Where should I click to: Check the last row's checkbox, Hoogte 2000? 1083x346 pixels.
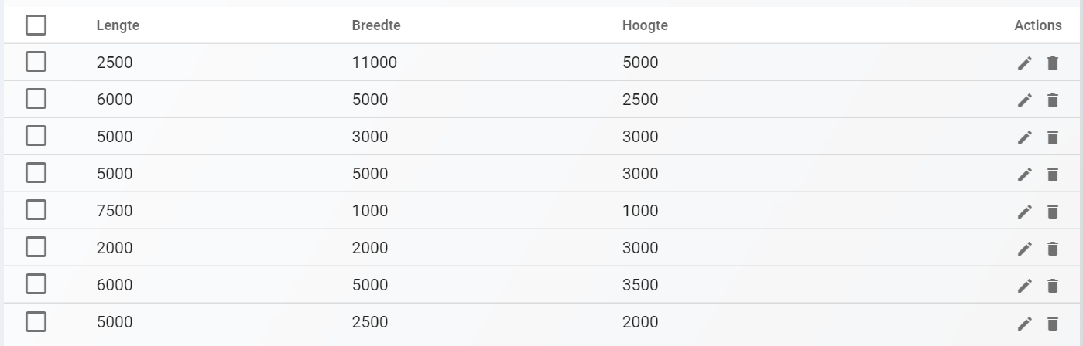pyautogui.click(x=36, y=321)
